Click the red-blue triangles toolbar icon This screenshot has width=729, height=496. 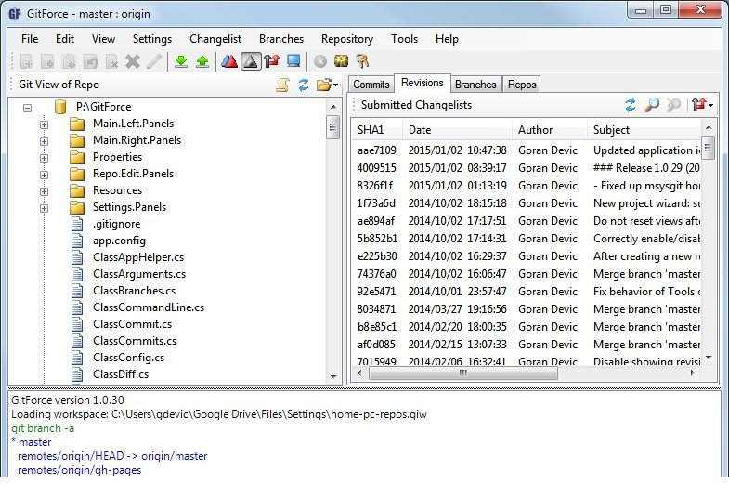click(228, 62)
